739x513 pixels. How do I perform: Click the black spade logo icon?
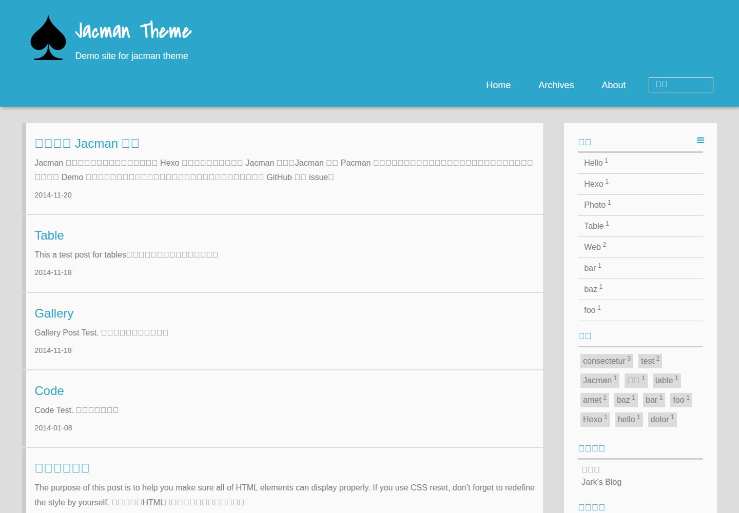click(48, 38)
